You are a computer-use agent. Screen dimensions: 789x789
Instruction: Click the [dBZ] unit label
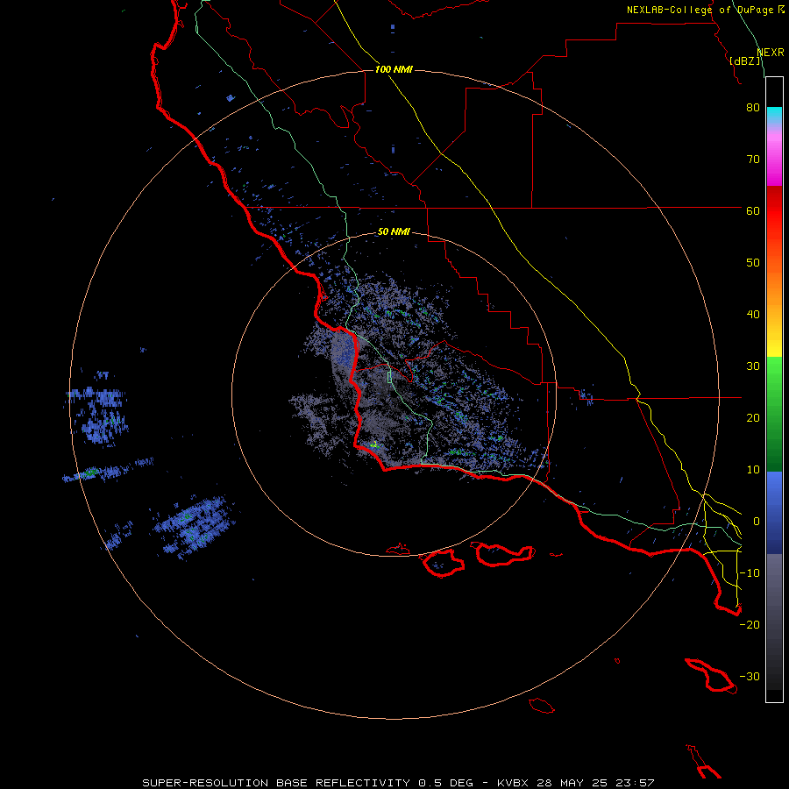[x=744, y=61]
